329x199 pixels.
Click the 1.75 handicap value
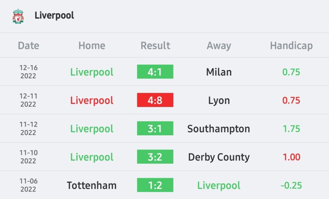(291, 129)
